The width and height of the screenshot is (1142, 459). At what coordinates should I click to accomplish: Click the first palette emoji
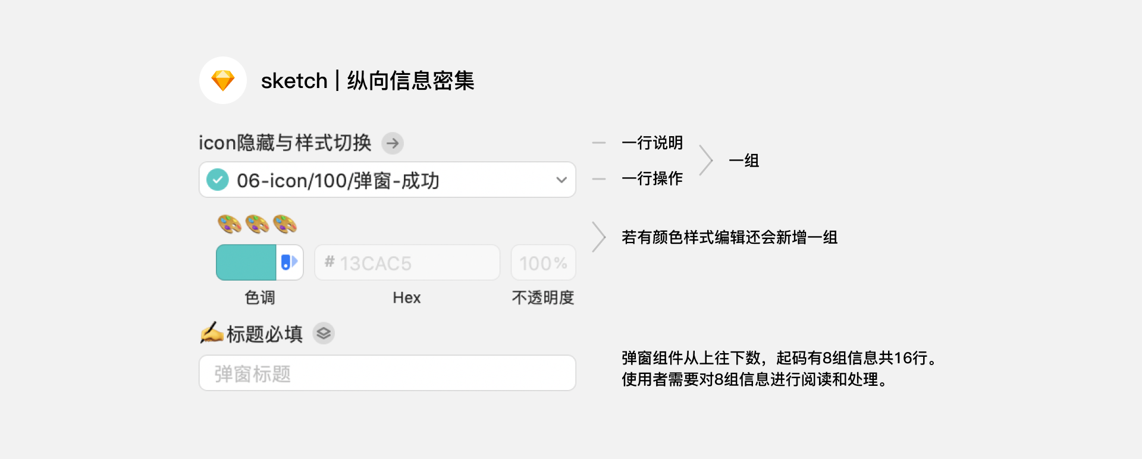[229, 224]
